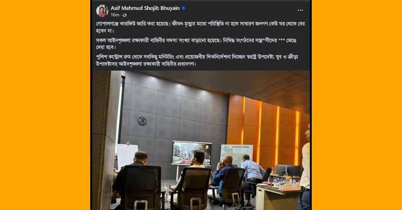Click the blue verified badge
The image size is (402, 210).
(183, 8)
